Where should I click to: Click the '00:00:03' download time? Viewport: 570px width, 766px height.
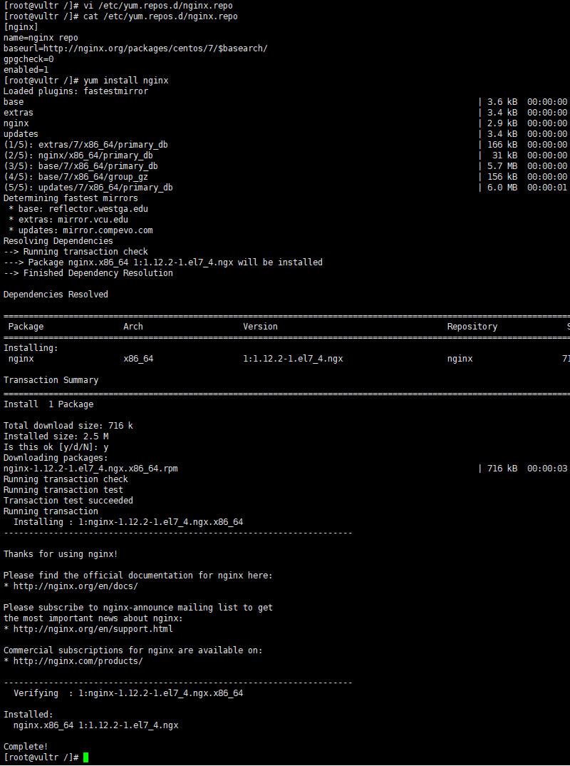point(547,469)
